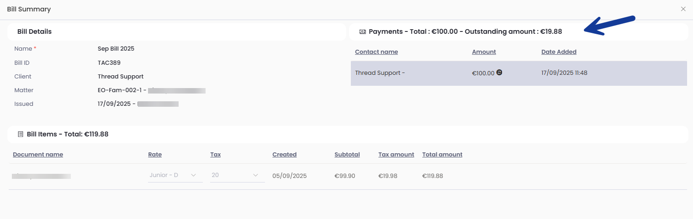Screen dimensions: 693x219
Task: Click the Payments section header
Action: [x=465, y=32]
